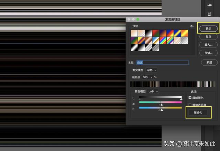Image resolution: width=220 pixels, height=151 pixels.
Task: Select the violet-green-orange gradient preset
Action: [x=134, y=41]
